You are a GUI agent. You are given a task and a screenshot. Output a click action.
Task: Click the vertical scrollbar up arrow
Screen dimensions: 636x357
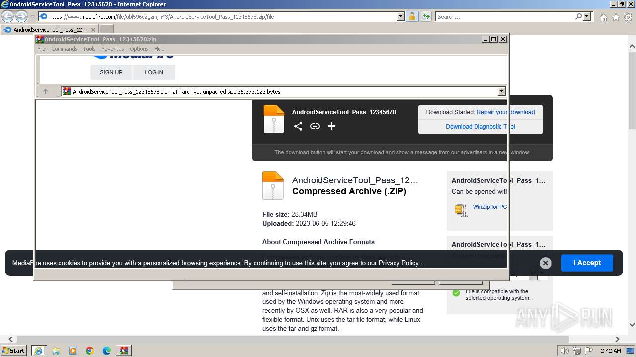(632, 47)
